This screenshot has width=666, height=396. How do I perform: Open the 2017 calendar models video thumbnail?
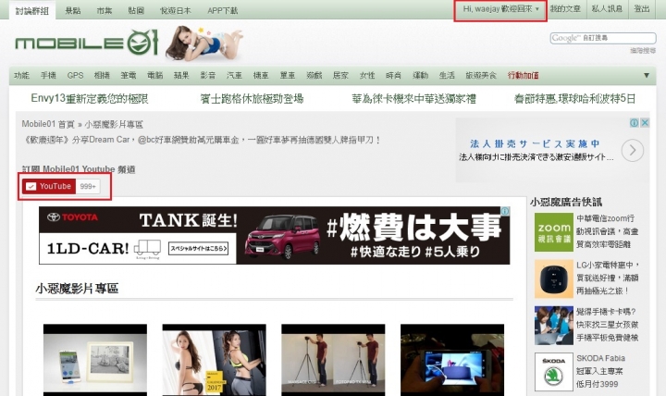[214, 360]
